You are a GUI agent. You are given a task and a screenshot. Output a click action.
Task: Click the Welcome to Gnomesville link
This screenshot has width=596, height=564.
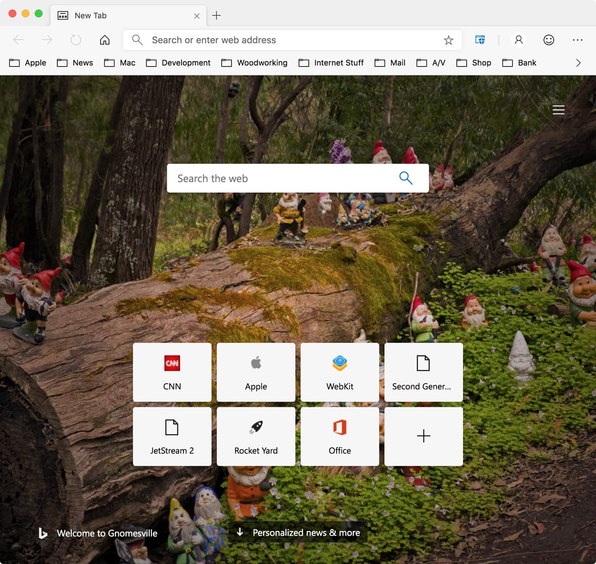[107, 533]
